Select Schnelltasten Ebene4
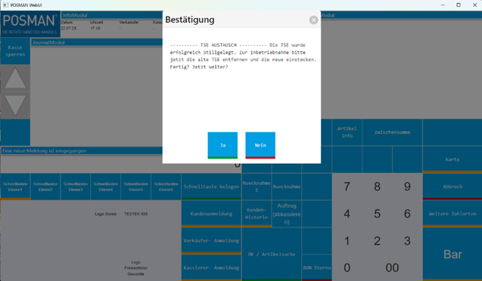482x281 pixels. [106, 187]
